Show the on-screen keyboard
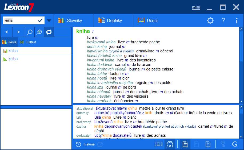This screenshot has height=150, width=244. click(x=158, y=144)
